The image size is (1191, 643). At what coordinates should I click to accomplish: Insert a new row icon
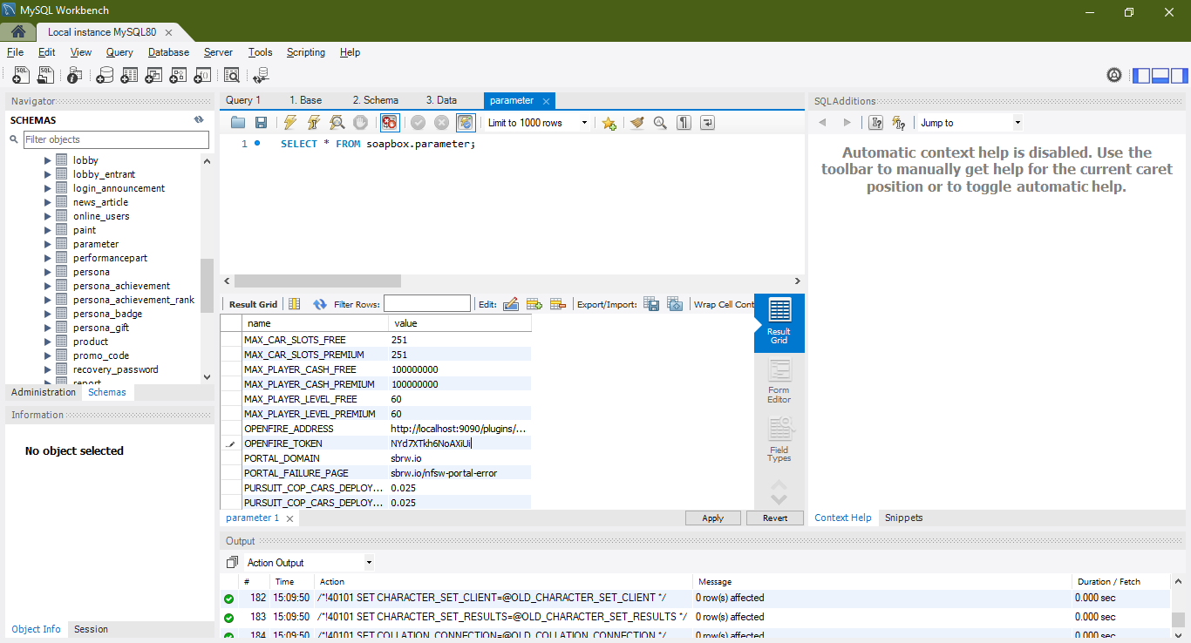pyautogui.click(x=534, y=304)
